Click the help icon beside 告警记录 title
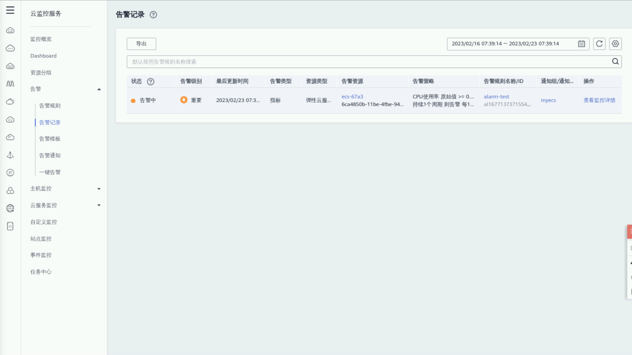 coord(153,15)
